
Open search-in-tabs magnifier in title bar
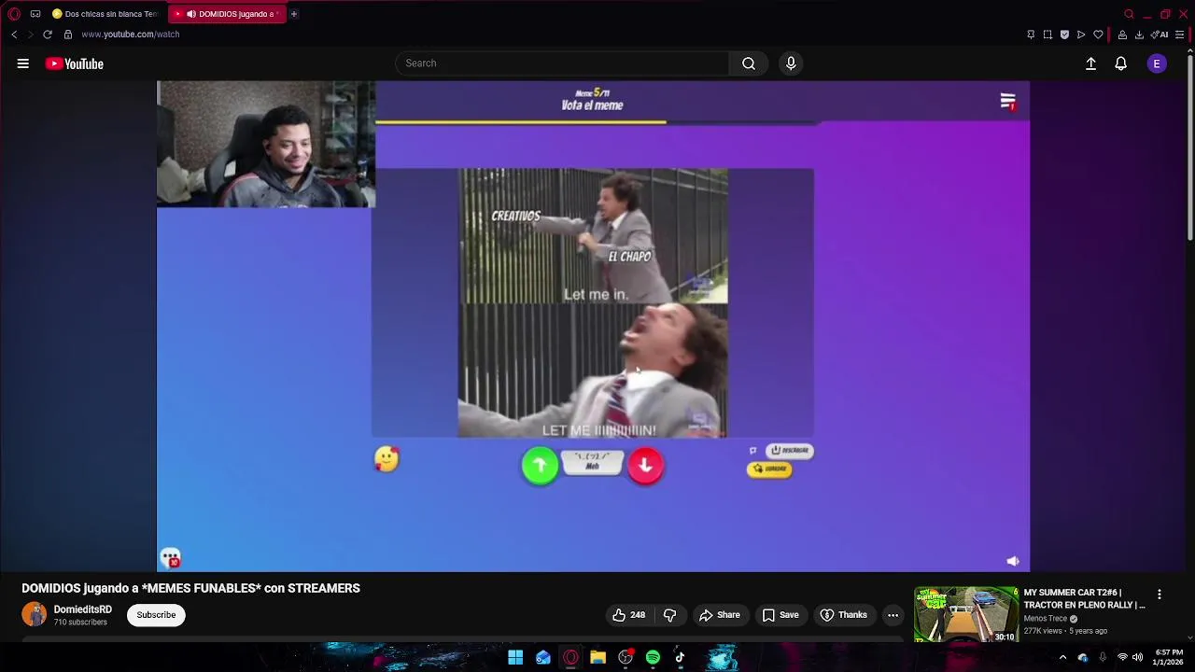click(1129, 14)
